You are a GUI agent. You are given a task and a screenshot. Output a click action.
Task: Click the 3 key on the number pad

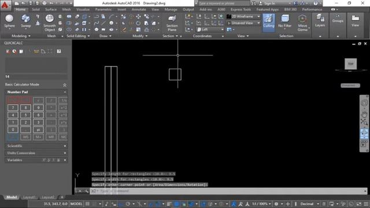coord(38,122)
